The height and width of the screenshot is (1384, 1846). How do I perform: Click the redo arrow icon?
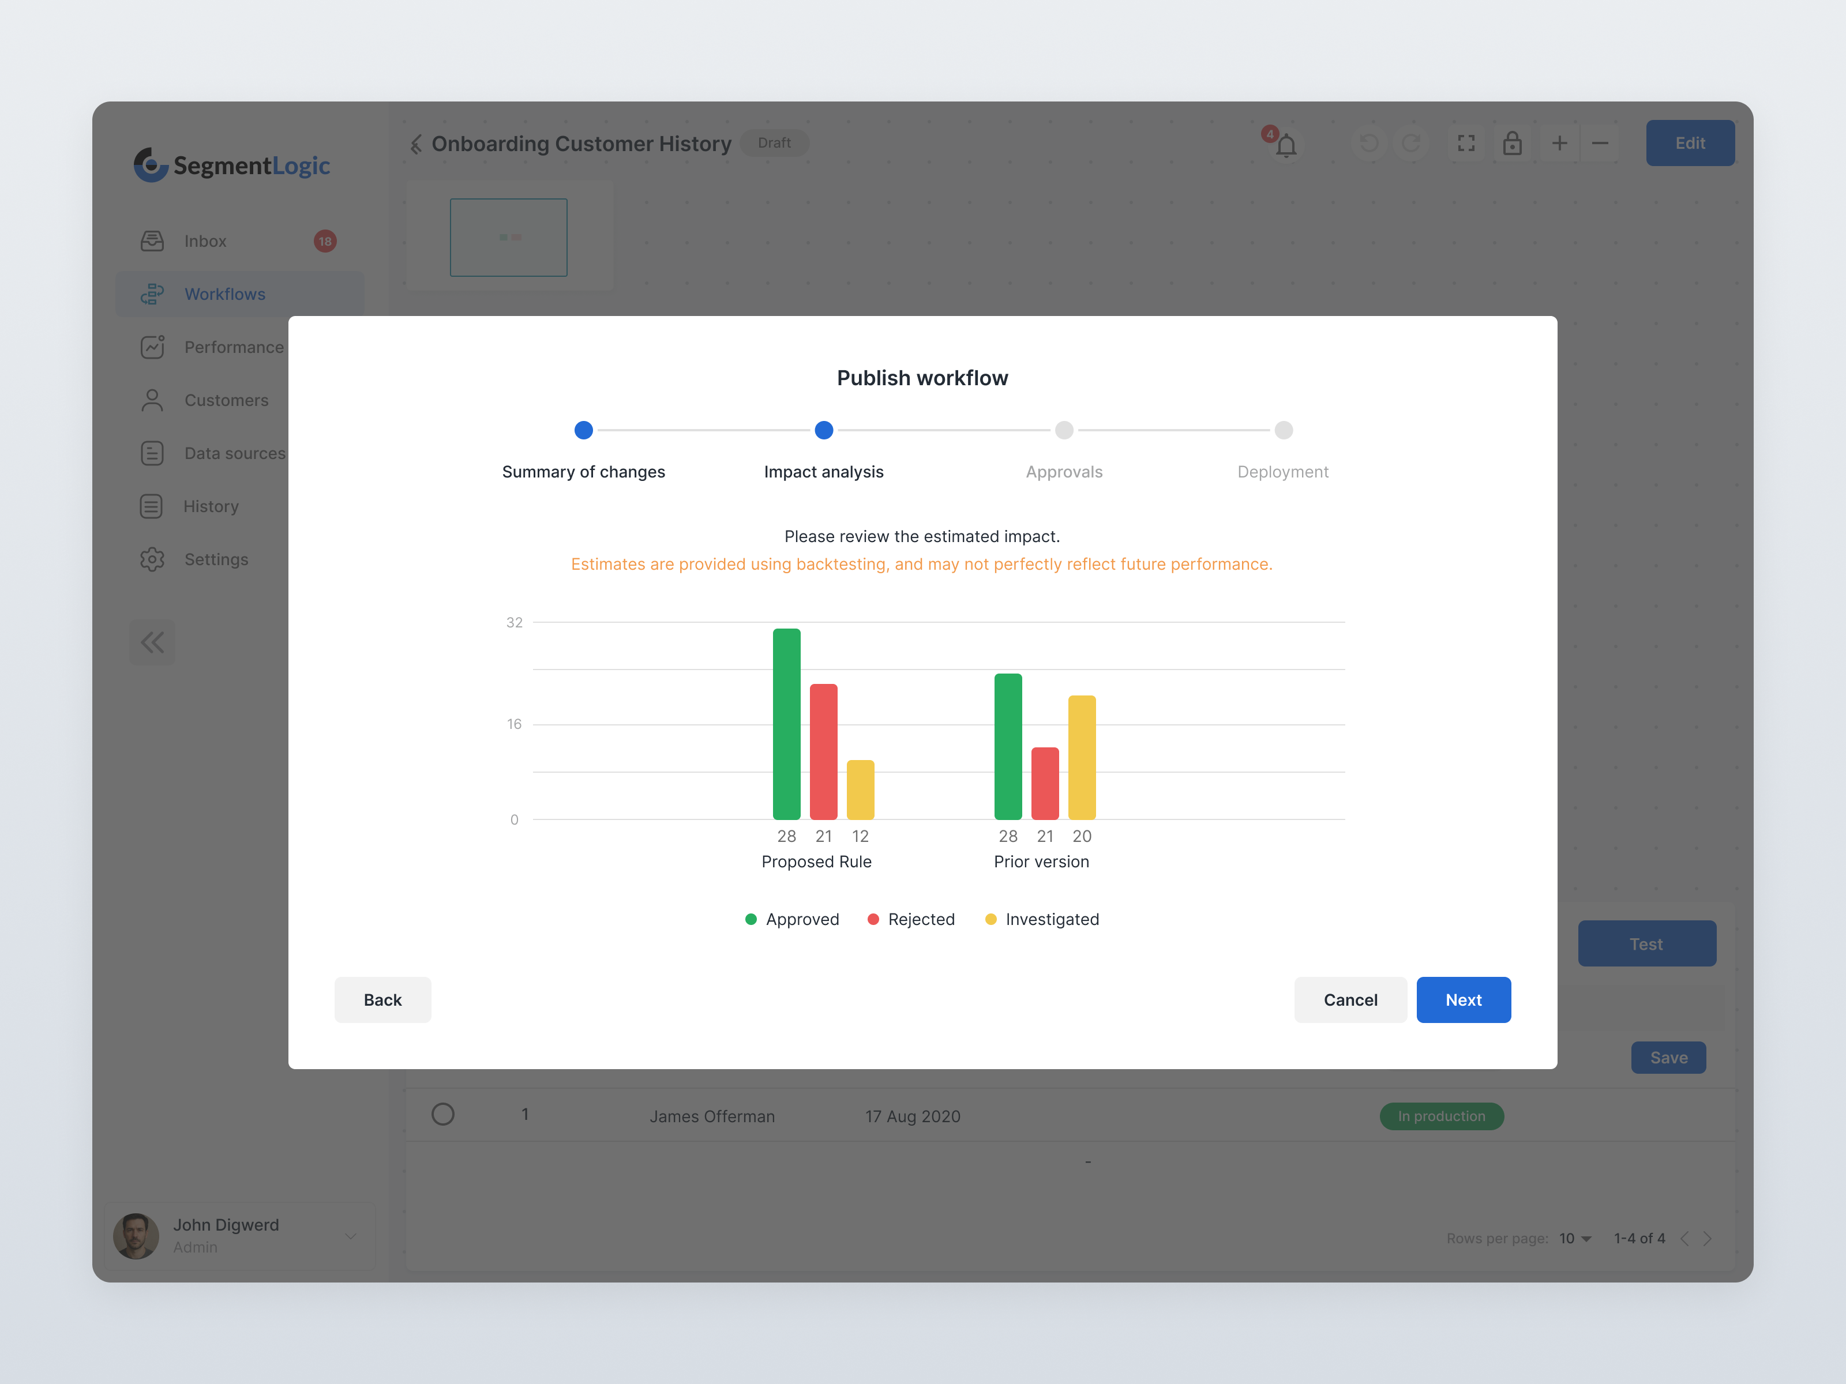click(1411, 144)
